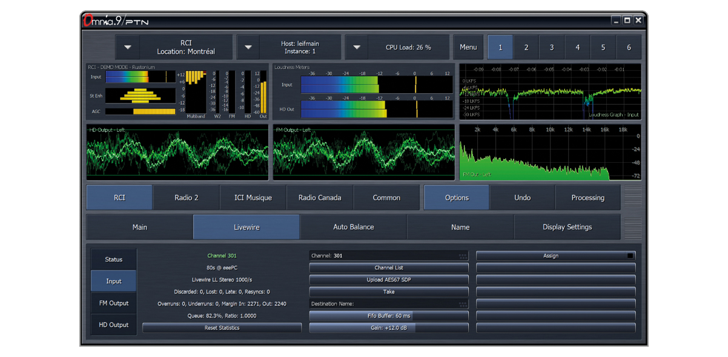Open the Auto Balance sub-tab
This screenshot has height=357, width=728.
point(354,227)
